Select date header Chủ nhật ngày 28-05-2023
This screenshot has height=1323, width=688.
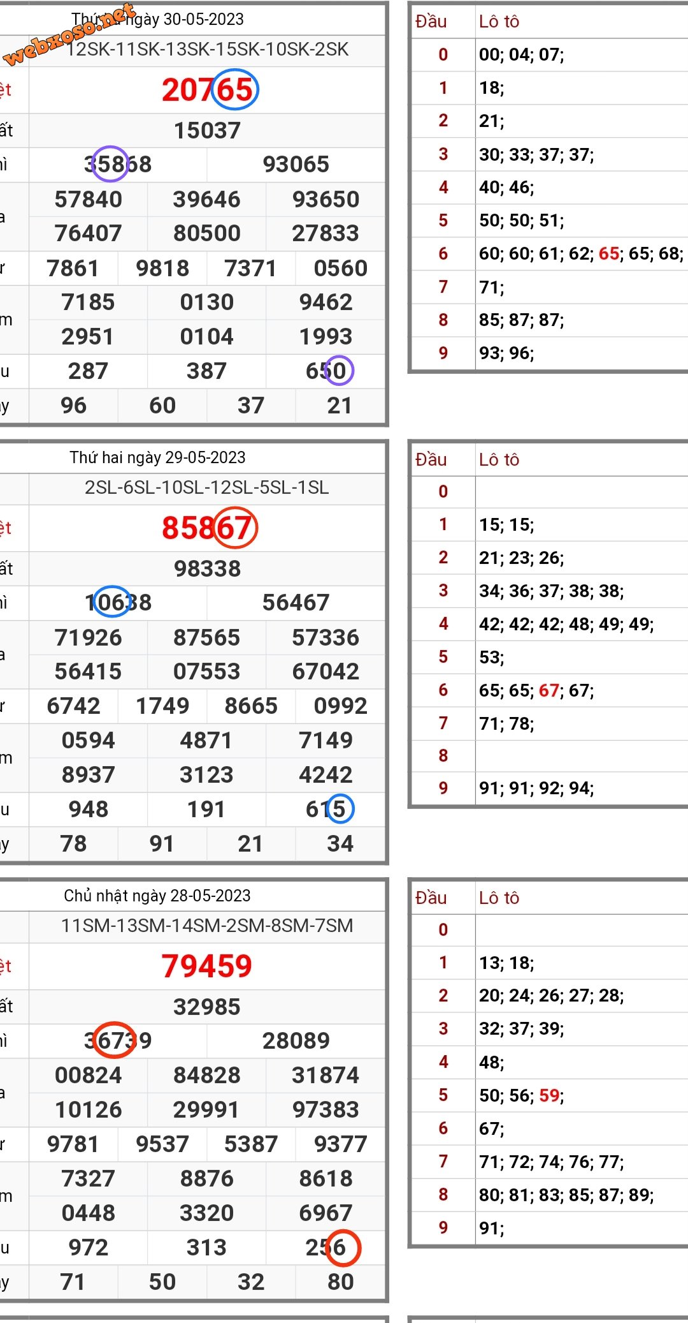(x=157, y=896)
